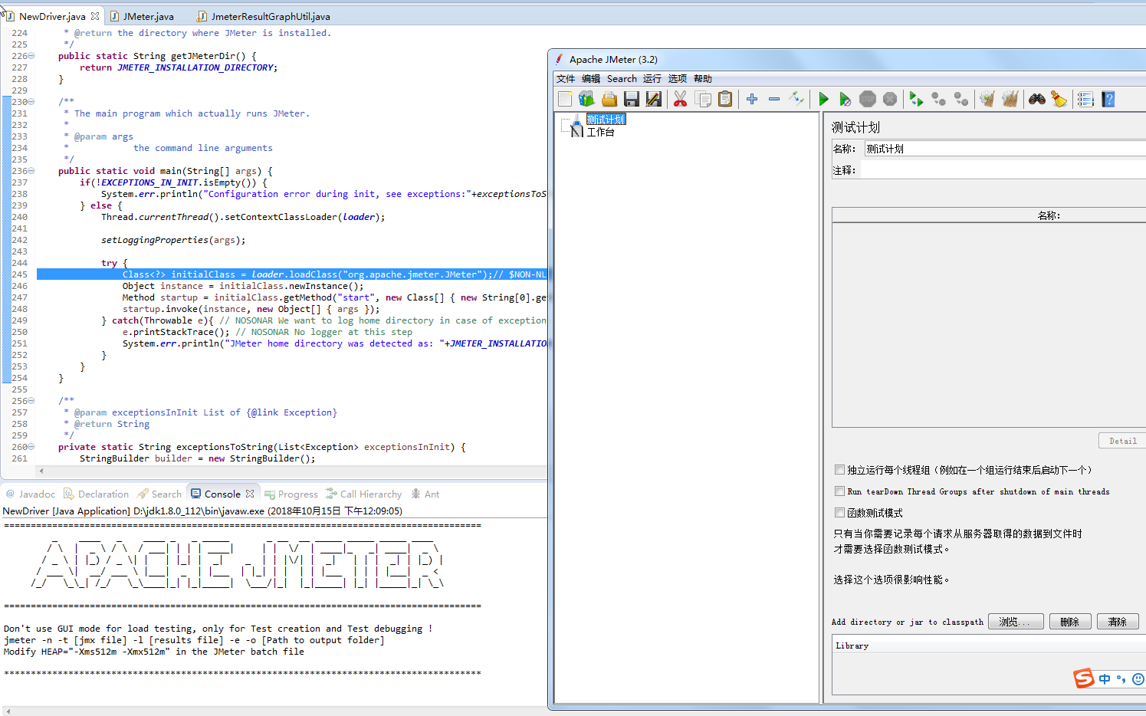Click the Shutdown X icon in JMeter toolbar
1146x716 pixels.
pyautogui.click(x=889, y=99)
